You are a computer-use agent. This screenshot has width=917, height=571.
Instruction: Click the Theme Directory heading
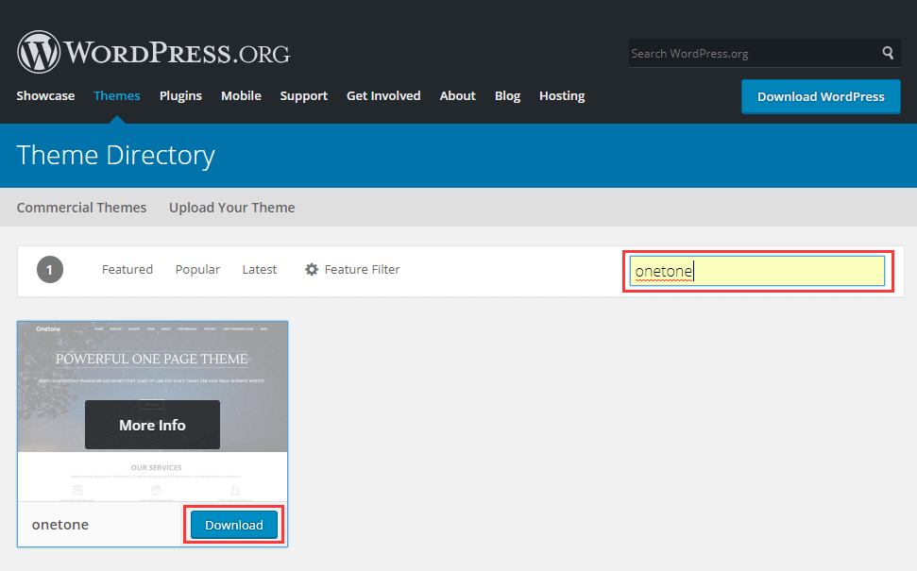click(116, 156)
